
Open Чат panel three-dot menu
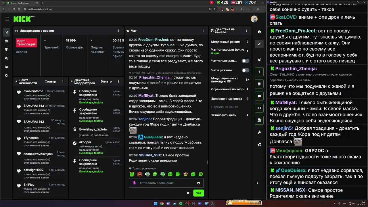pyautogui.click(x=203, y=31)
